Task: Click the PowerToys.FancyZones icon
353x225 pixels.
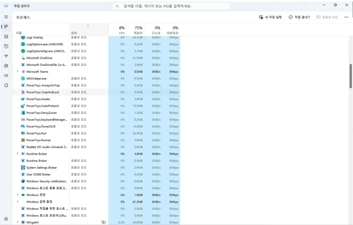Action: 23,113
